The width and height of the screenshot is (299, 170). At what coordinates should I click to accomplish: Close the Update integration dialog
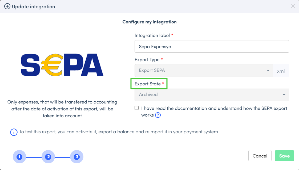coord(293,6)
